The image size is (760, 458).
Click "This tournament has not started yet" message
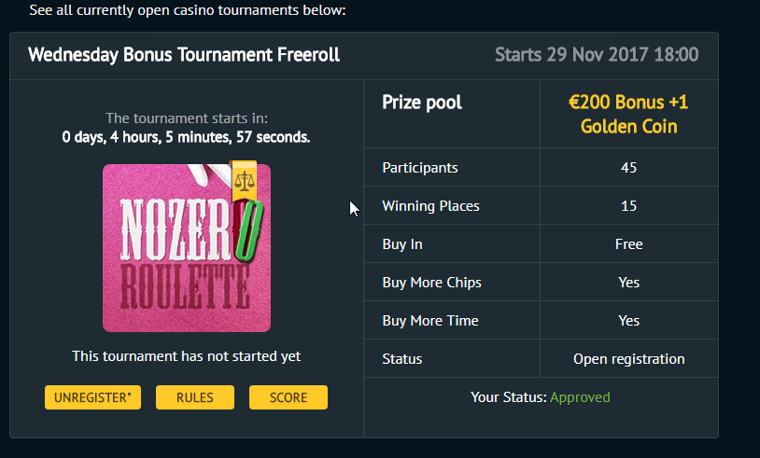click(187, 356)
